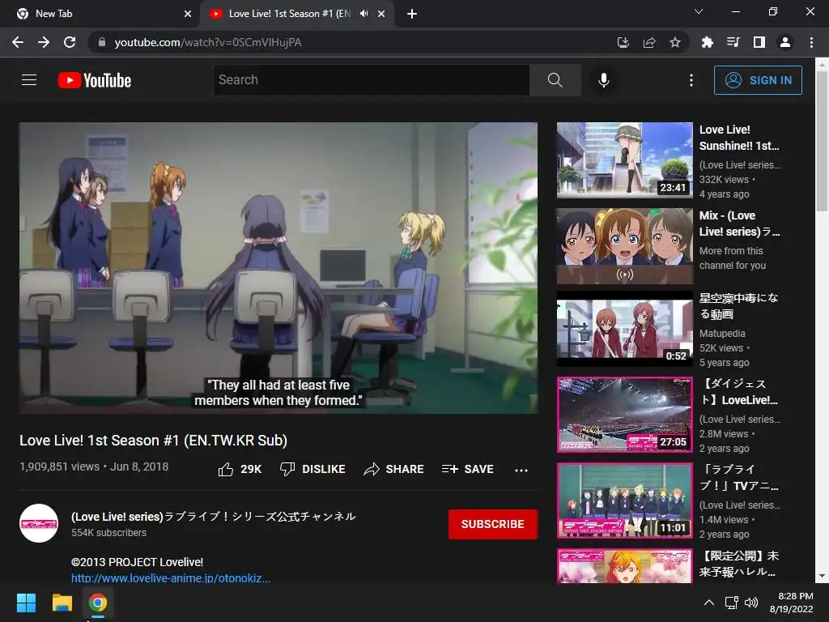Subscribe to the Love Live channel
Image resolution: width=829 pixels, height=622 pixels.
pyautogui.click(x=493, y=524)
